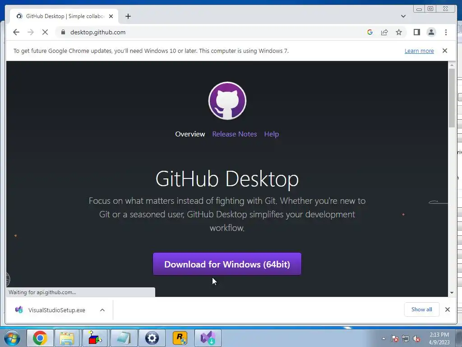Click Show all downloads

point(422,309)
